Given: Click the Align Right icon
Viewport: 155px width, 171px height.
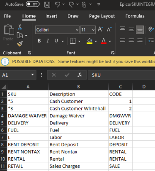Looking at the screenshot, I should click(x=140, y=41).
